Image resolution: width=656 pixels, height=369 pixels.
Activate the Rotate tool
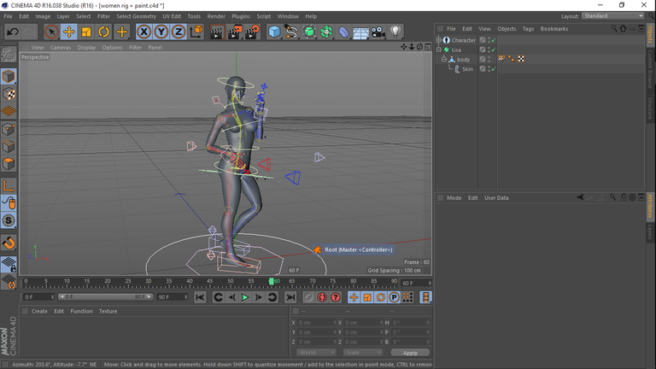click(103, 32)
